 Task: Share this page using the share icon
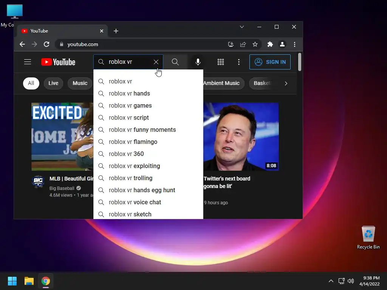coord(243,45)
